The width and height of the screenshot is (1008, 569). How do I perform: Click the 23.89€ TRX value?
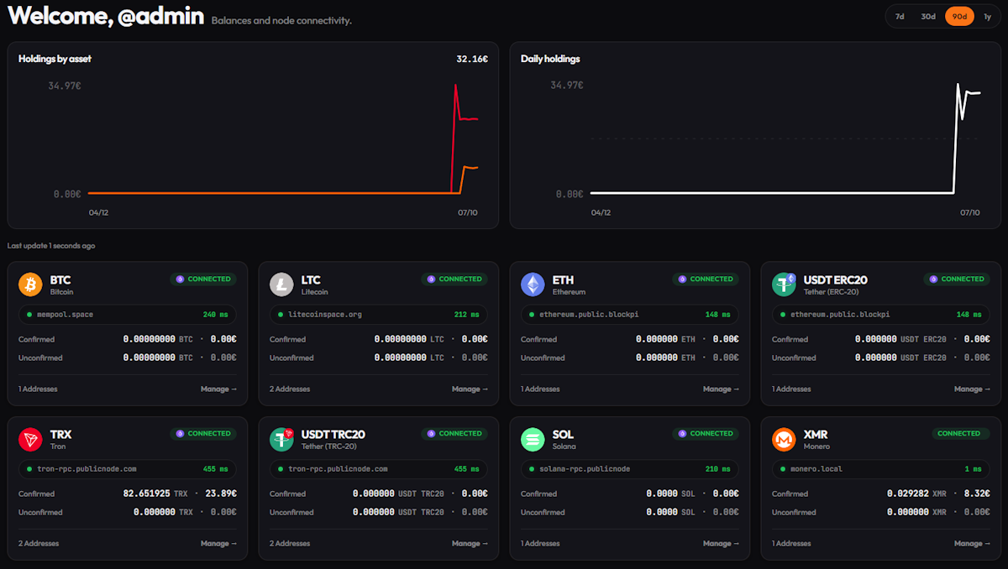(222, 493)
